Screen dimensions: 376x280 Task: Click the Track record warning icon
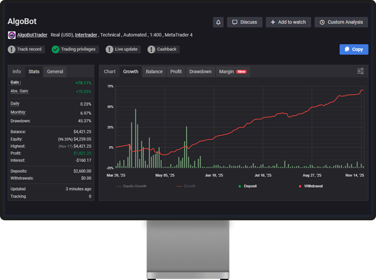pyautogui.click(x=12, y=49)
